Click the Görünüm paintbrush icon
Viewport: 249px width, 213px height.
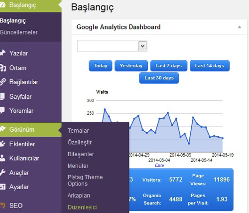pos(3,129)
